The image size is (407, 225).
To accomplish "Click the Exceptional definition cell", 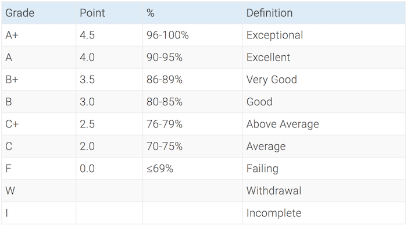I will tap(324, 35).
